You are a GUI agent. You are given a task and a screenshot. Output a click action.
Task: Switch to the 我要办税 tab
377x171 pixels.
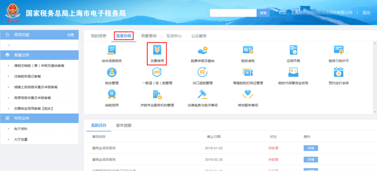click(x=124, y=36)
